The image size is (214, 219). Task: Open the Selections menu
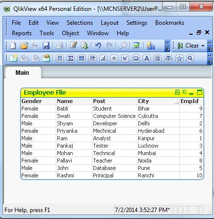(x=80, y=23)
